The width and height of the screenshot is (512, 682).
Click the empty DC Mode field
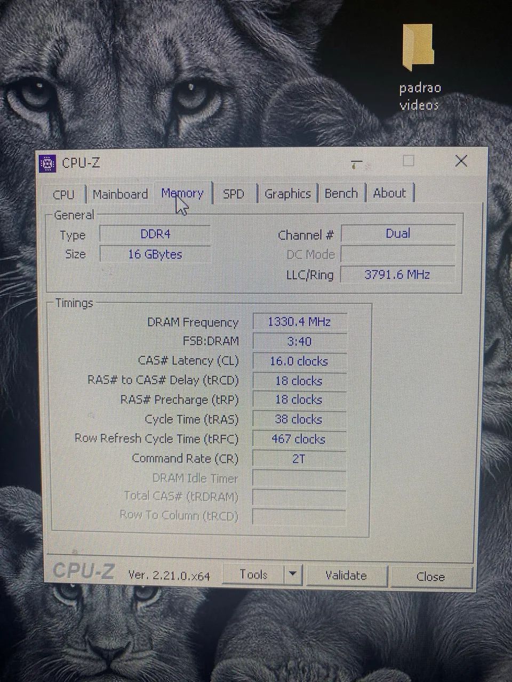click(x=398, y=254)
